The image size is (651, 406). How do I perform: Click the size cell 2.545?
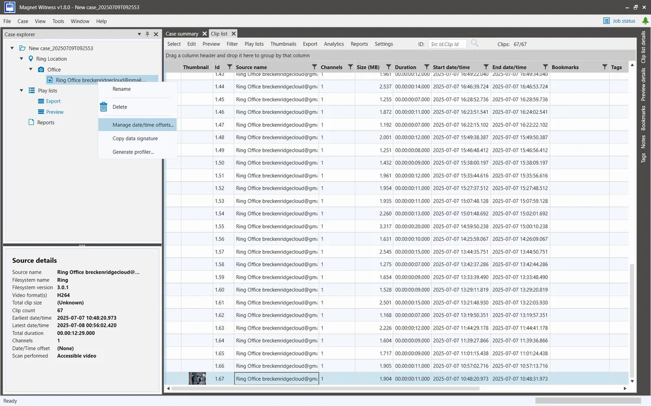point(374,252)
